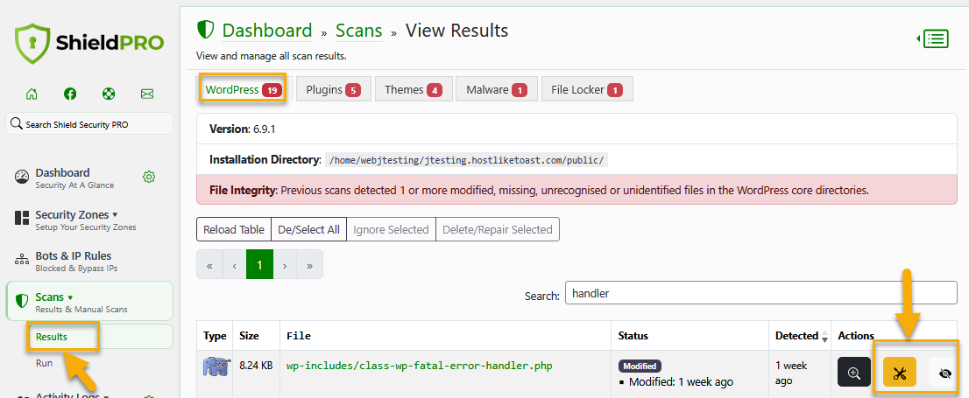Click the Scans breadcrumb link
This screenshot has width=969, height=398.
click(x=358, y=31)
